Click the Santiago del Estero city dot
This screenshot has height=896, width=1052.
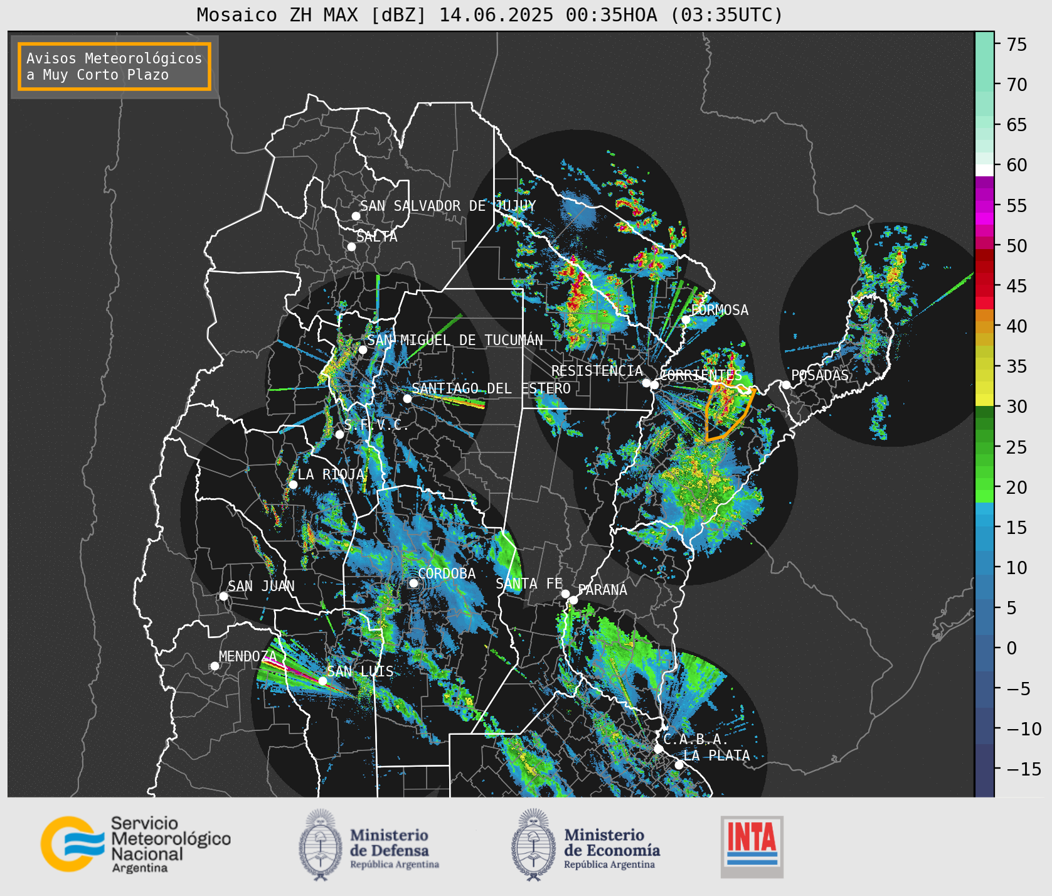tap(406, 398)
